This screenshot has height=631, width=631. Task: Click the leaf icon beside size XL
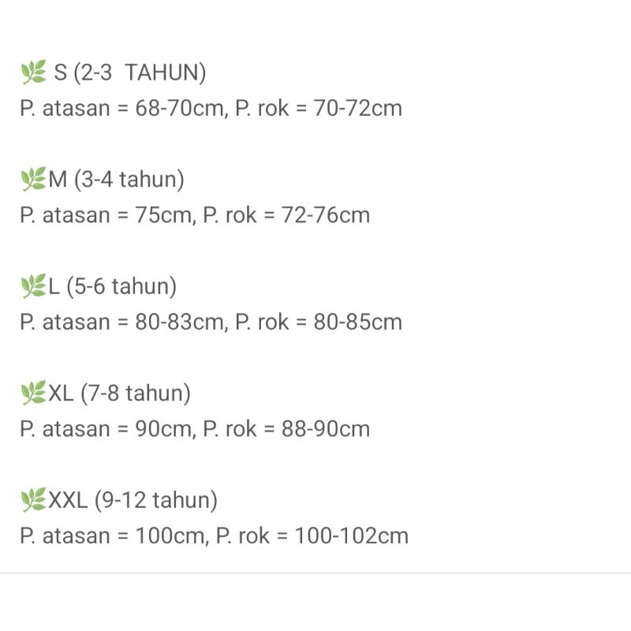[x=33, y=393]
